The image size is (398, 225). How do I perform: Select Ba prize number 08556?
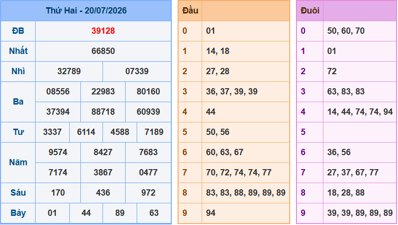tap(58, 92)
